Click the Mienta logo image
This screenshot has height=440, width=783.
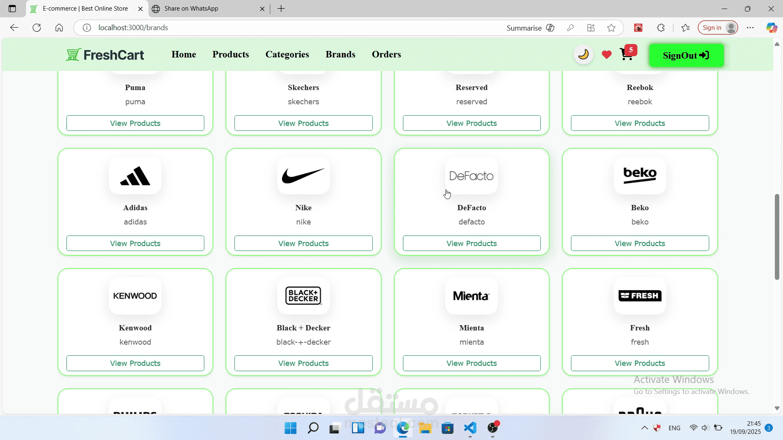pos(472,296)
